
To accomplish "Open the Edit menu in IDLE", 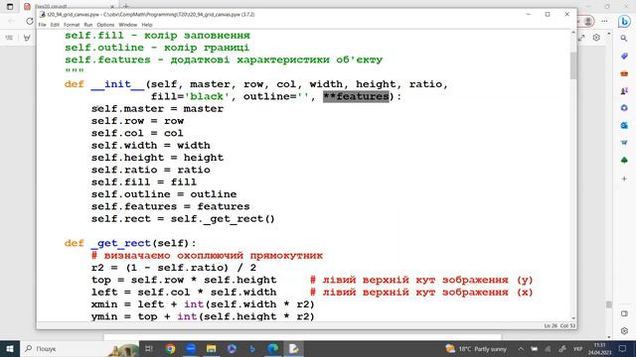I will pyautogui.click(x=55, y=25).
